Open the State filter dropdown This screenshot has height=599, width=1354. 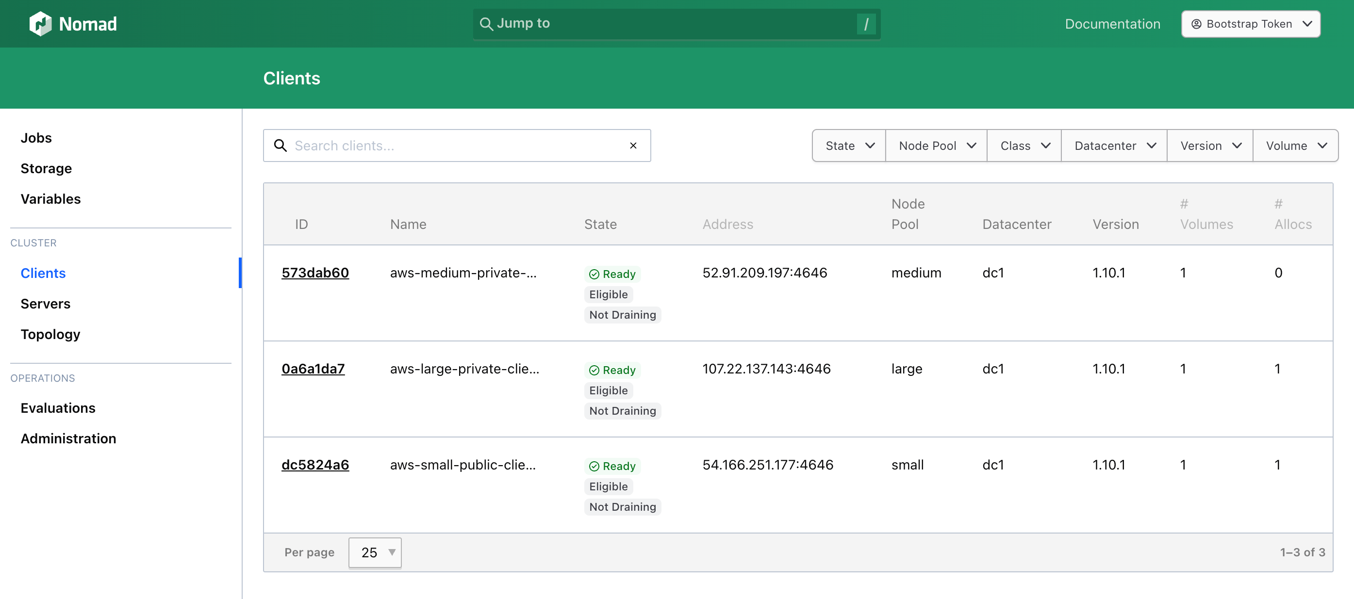tap(848, 146)
